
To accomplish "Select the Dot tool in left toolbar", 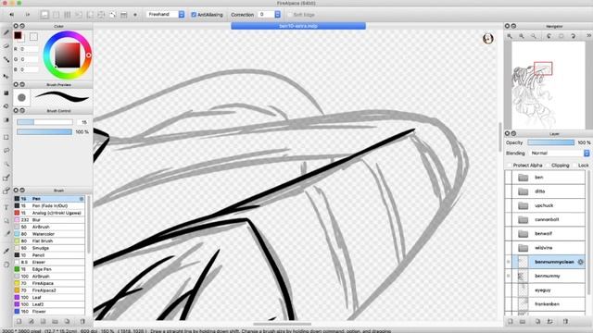I will tap(6, 59).
